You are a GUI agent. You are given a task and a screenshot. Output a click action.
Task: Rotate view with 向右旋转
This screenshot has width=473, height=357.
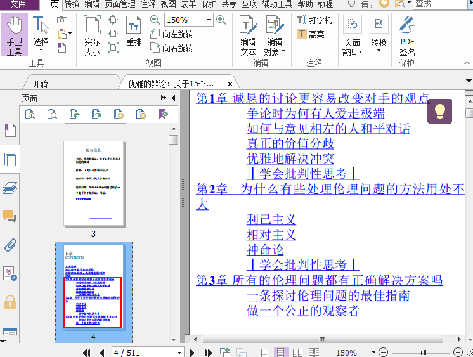(171, 48)
